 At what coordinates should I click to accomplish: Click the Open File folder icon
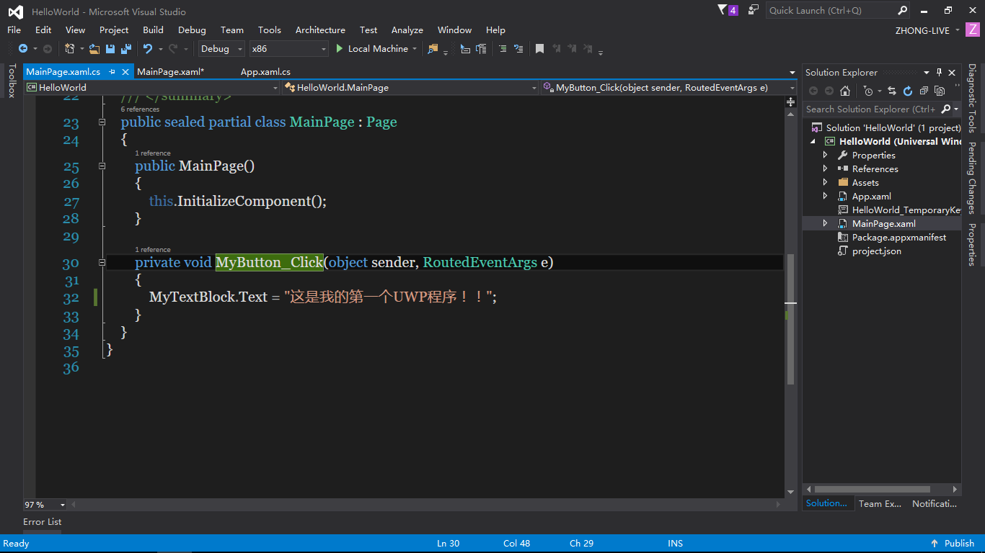tap(94, 49)
